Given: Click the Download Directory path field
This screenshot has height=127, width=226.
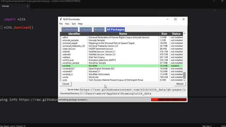Looking at the screenshot, I should (x=133, y=93).
